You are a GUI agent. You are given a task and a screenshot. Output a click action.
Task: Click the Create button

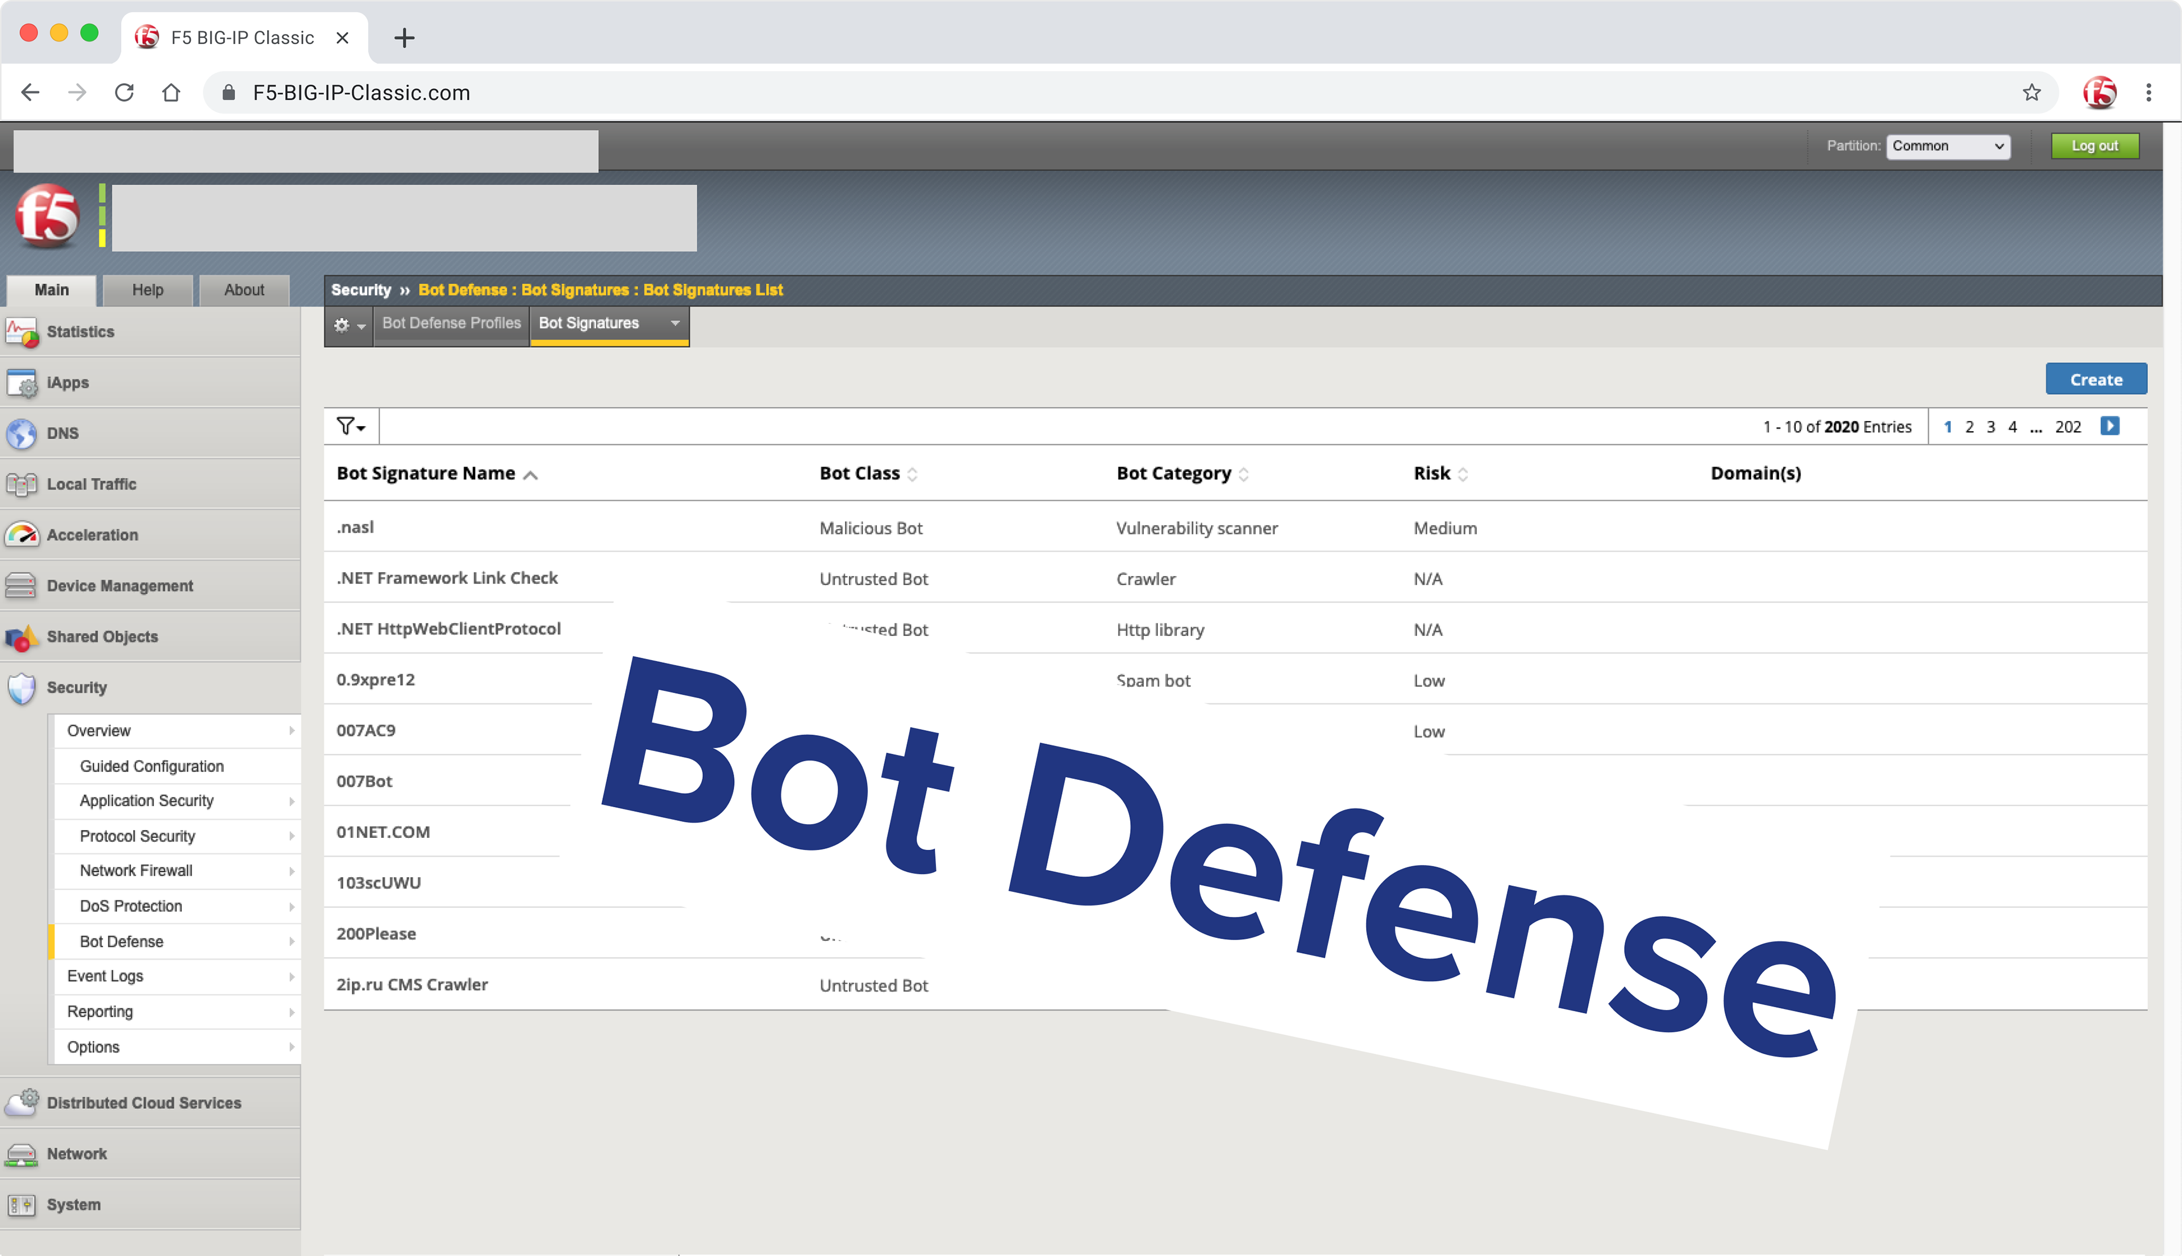click(x=2095, y=379)
